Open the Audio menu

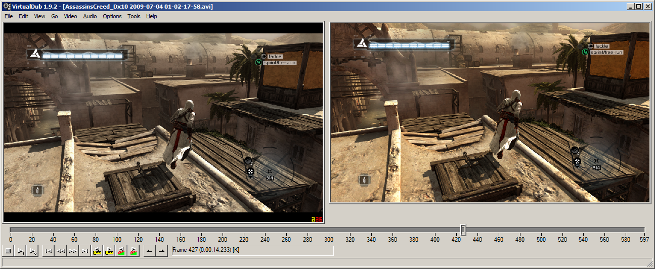coord(90,16)
